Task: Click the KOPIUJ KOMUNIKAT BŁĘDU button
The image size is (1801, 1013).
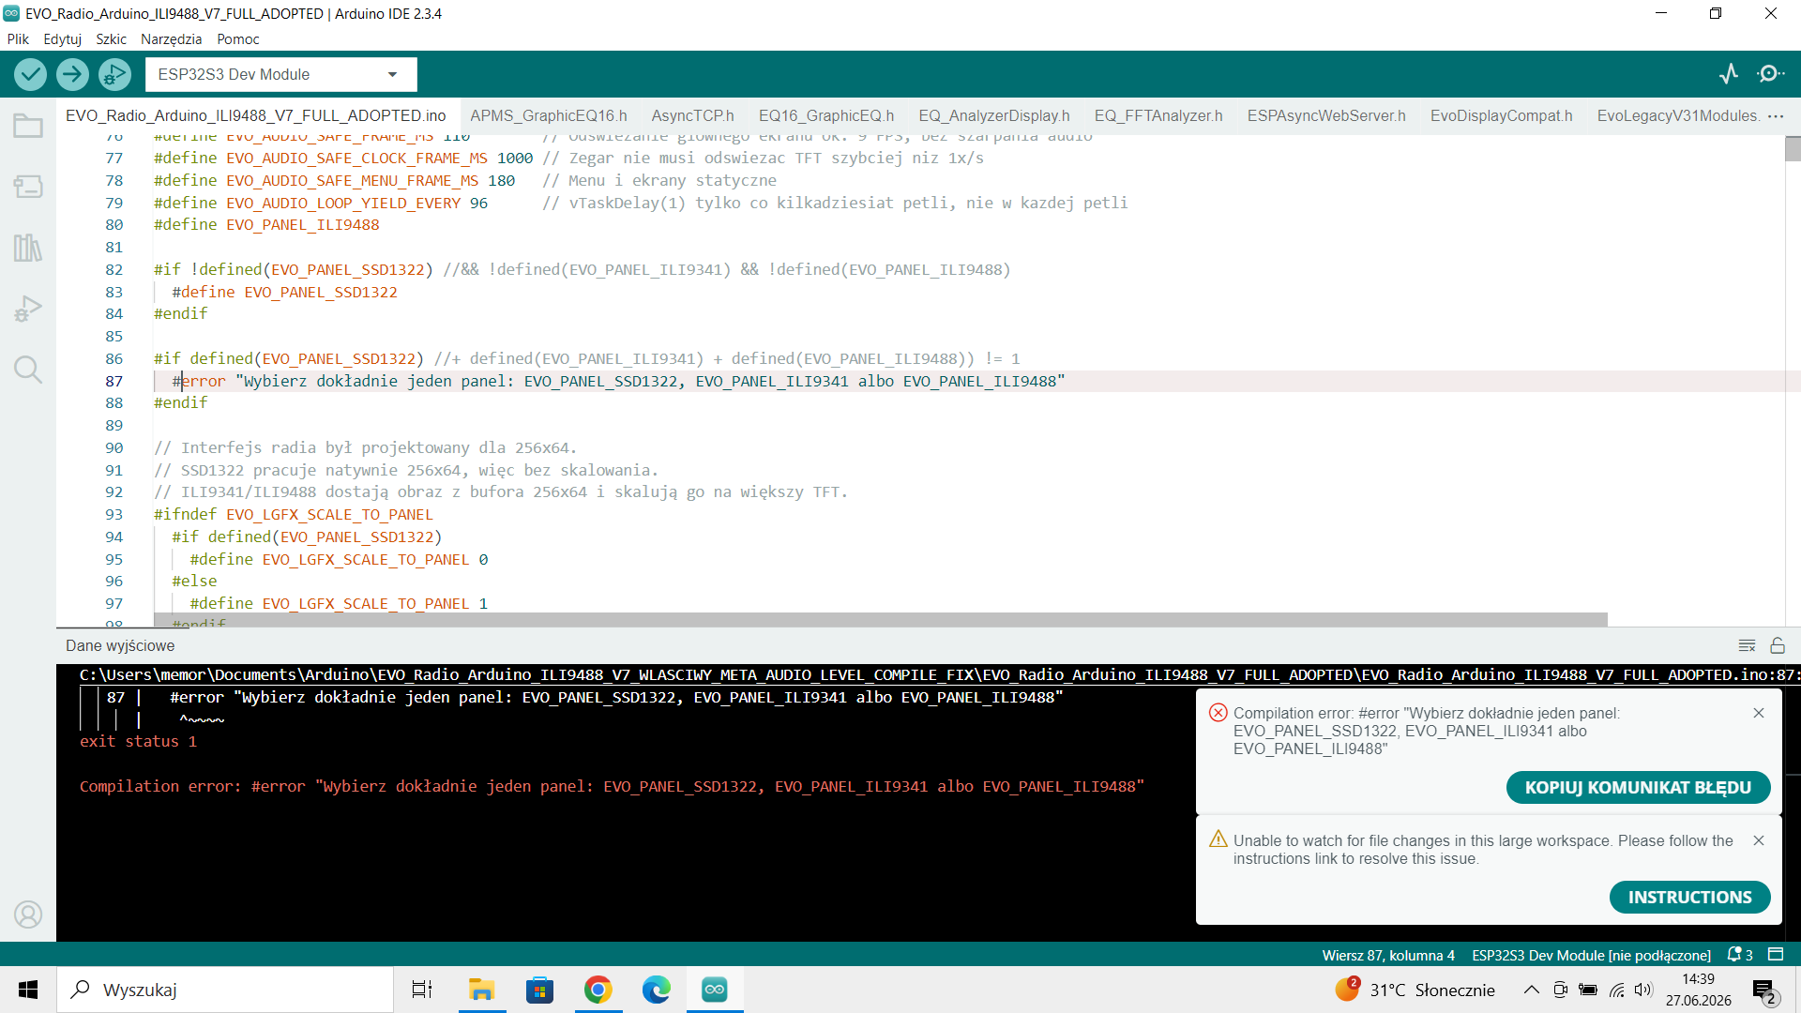Action: tap(1638, 788)
